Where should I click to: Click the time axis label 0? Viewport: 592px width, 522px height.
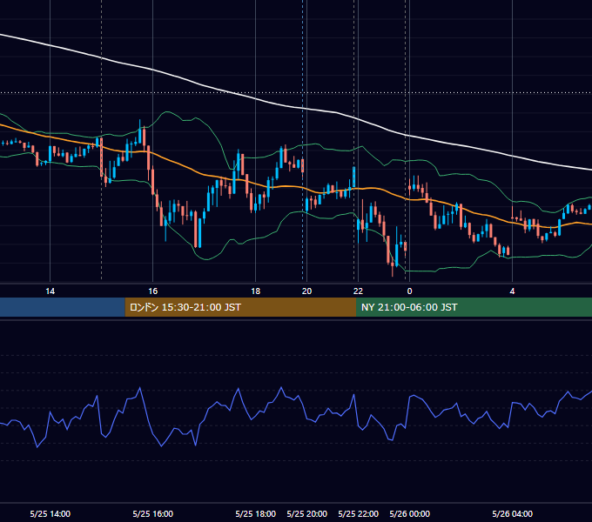pyautogui.click(x=410, y=291)
